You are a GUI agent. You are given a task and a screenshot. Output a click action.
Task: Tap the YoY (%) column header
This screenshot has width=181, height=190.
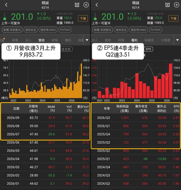click(x=69, y=108)
